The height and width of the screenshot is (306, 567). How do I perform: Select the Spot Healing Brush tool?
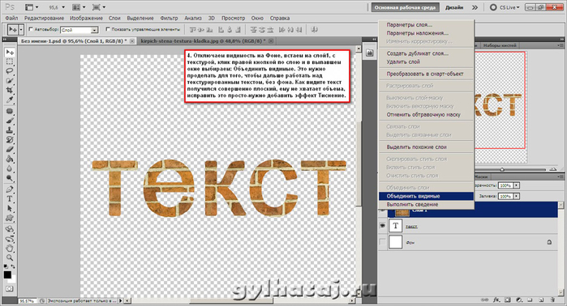coord(10,112)
